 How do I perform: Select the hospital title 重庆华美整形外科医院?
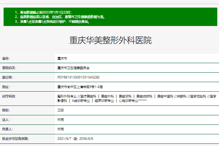pyautogui.click(x=110, y=40)
